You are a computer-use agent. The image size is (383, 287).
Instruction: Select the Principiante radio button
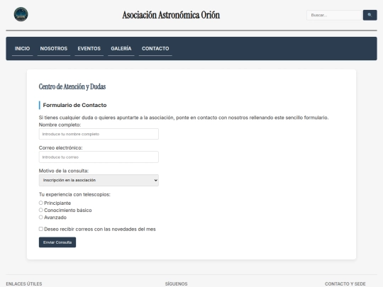click(41, 203)
